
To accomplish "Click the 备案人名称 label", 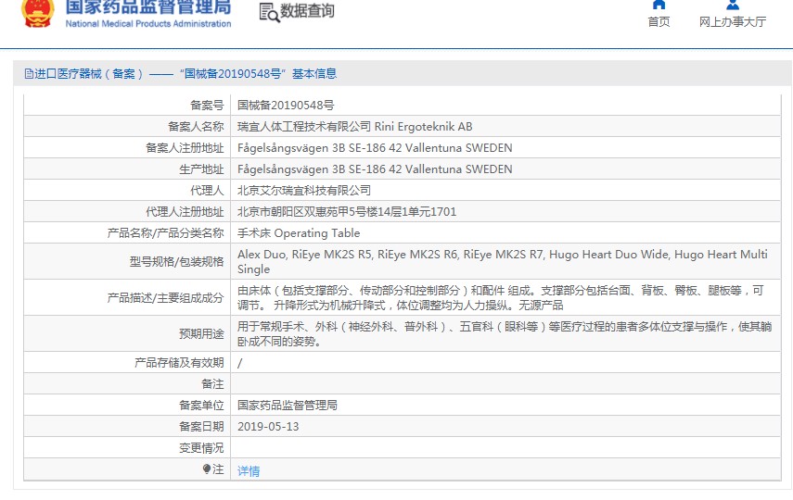I will pyautogui.click(x=196, y=126).
